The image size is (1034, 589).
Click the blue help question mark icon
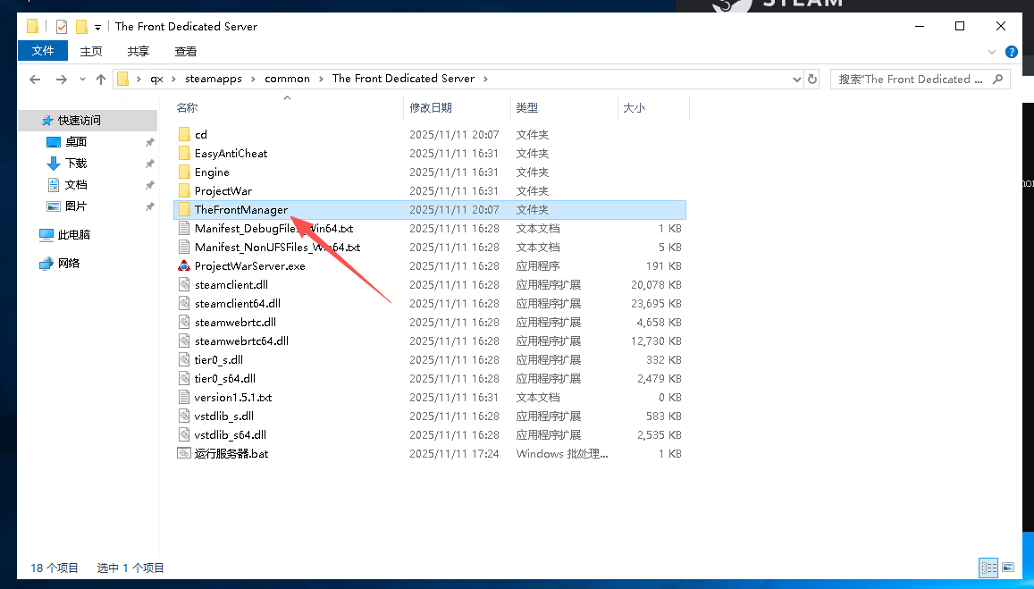(1012, 52)
